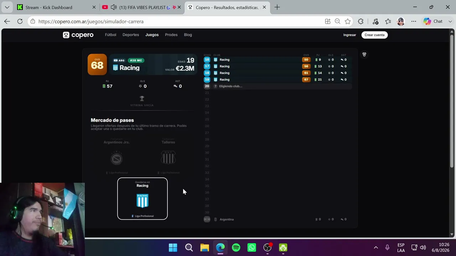
Task: Click the orange OVR 68 badge
Action: 97,64
